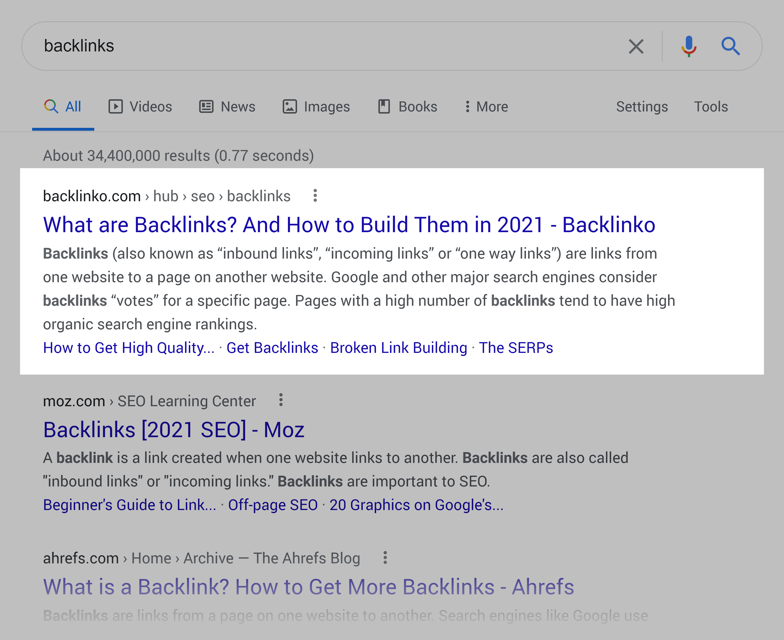The width and height of the screenshot is (784, 640).
Task: Open options menu for moz.com result
Action: 281,400
